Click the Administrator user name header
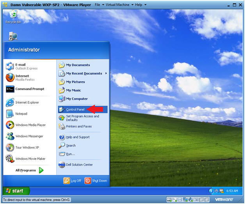The height and width of the screenshot is (204, 245). 24,50
